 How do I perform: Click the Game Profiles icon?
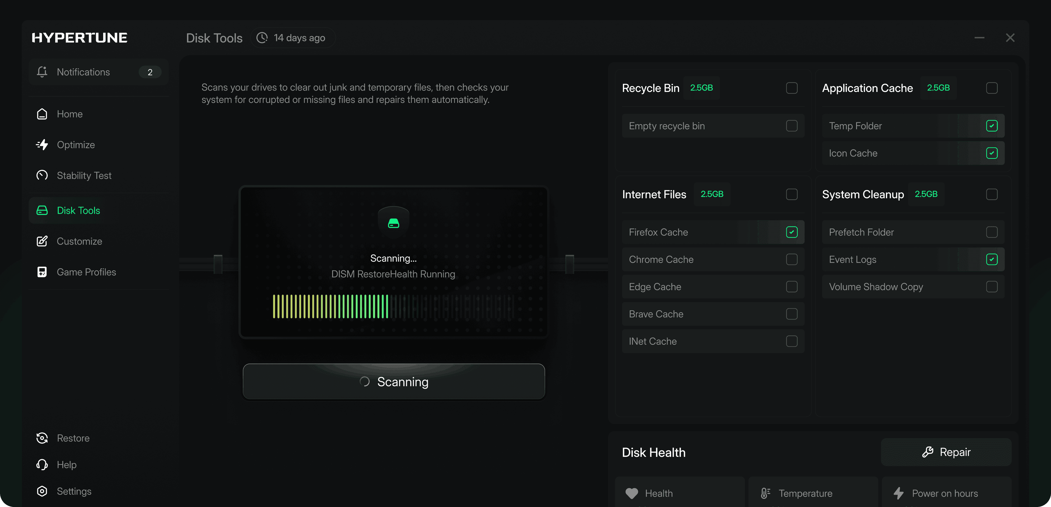pyautogui.click(x=42, y=272)
